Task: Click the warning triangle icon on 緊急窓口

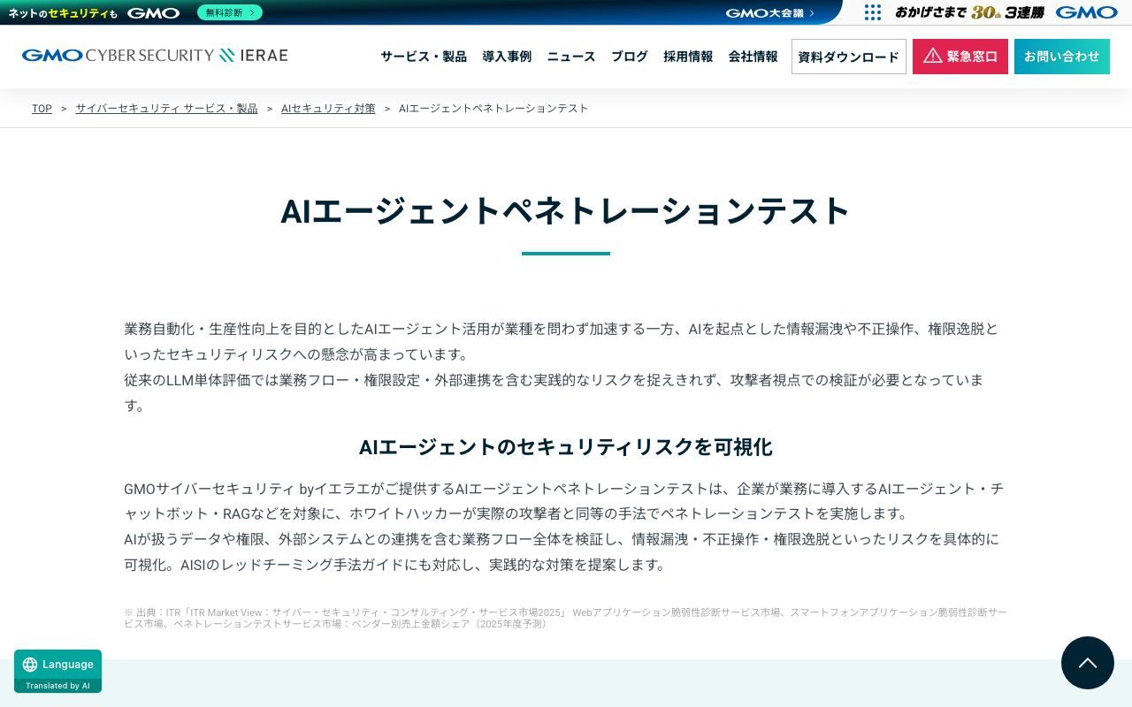Action: point(933,56)
